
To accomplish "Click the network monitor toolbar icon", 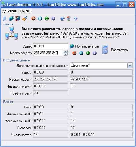I will pyautogui.click(x=18, y=18).
